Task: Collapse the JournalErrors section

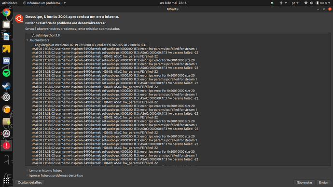Action: tap(27, 40)
